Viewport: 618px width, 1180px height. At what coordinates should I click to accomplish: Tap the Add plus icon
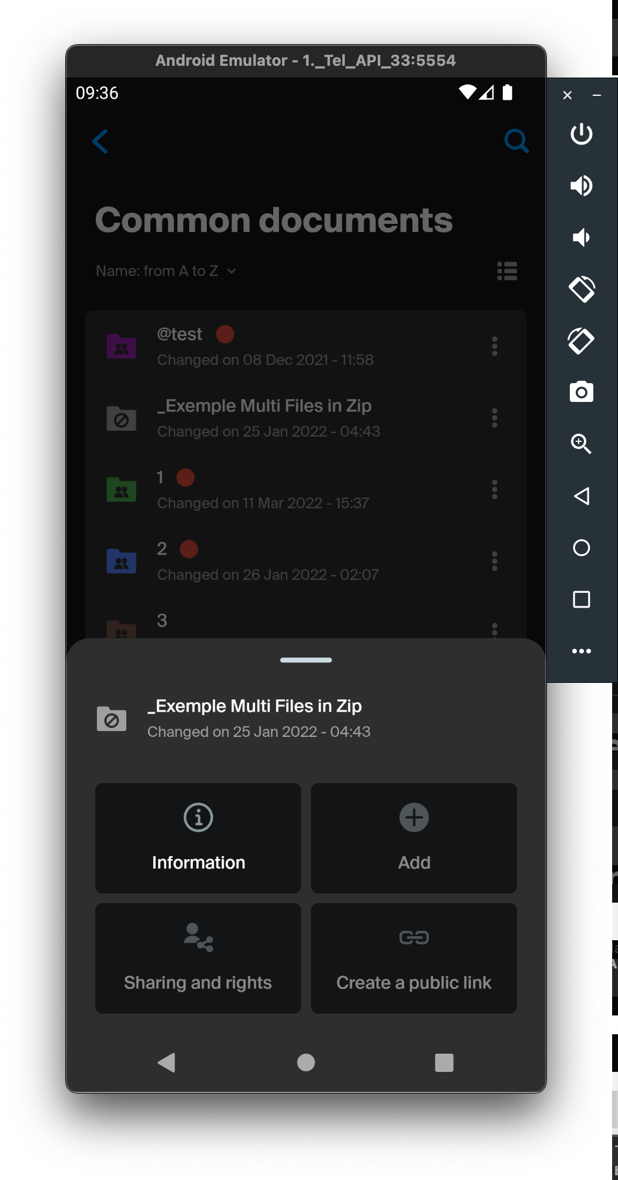coord(414,817)
